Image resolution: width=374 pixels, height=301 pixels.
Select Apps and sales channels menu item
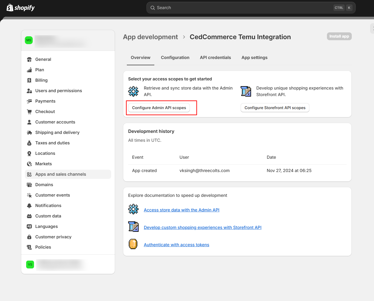[x=68, y=174]
